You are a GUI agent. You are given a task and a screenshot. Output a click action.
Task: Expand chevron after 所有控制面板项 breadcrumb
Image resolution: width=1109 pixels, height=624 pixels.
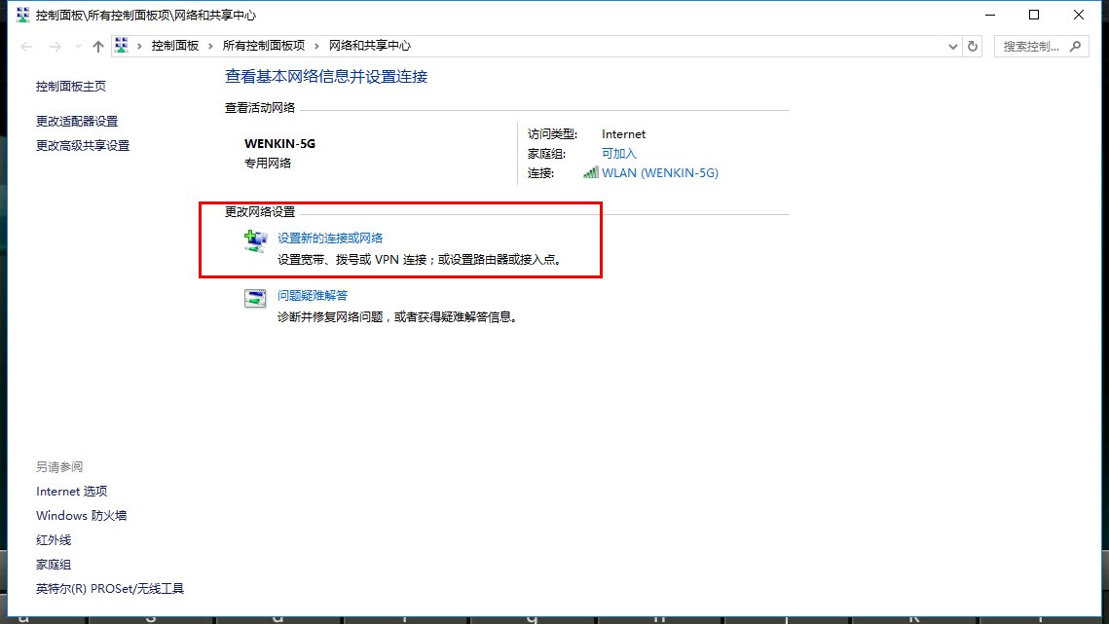click(x=316, y=46)
